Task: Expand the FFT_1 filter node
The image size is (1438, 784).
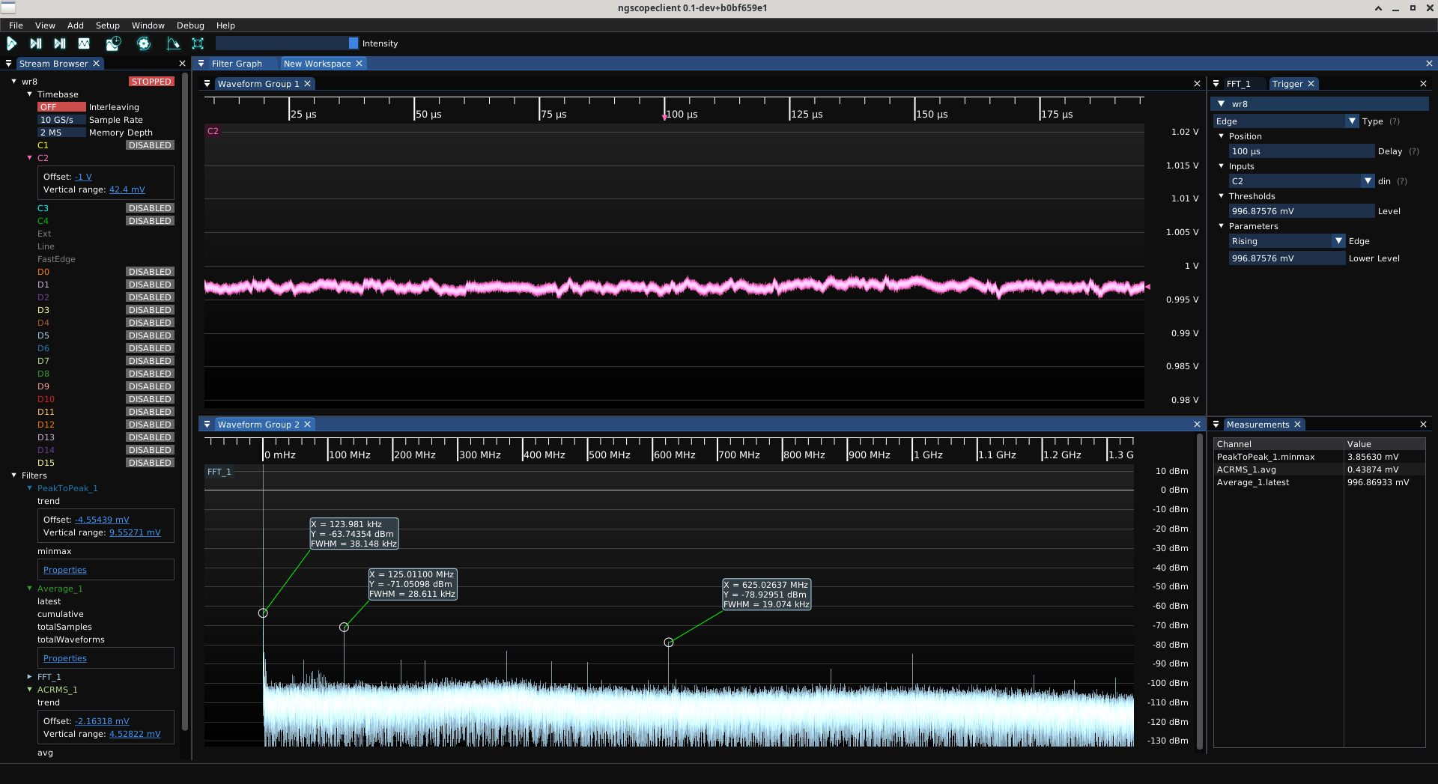Action: pyautogui.click(x=29, y=677)
